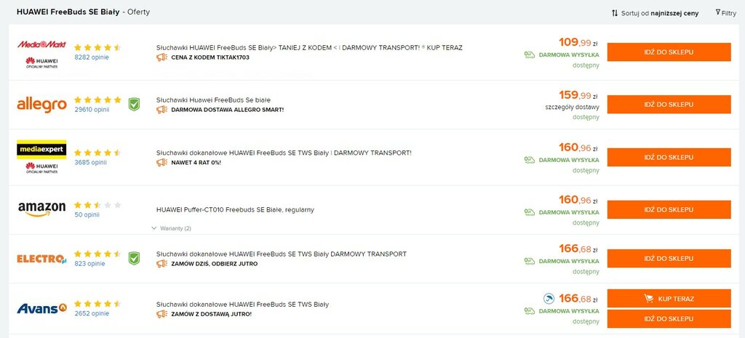Go to shop for MediaMarkt 109,99 zł offer
The width and height of the screenshot is (745, 338).
point(669,52)
